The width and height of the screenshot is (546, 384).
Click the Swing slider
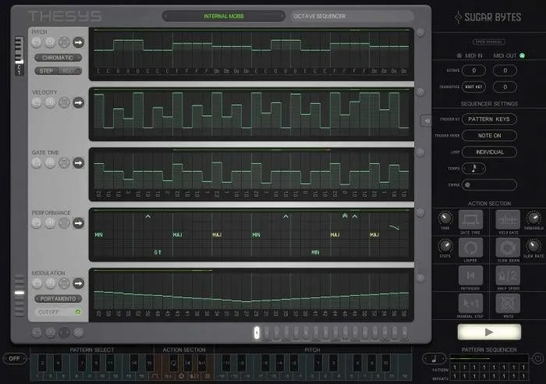pyautogui.click(x=489, y=185)
